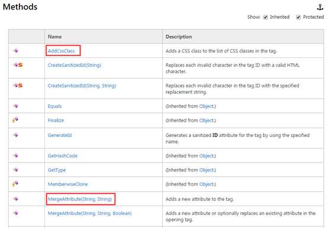Screen dimensions: 328x228
Task: Click method icon beside MergeAttribute(String, String, Boolean)
Action: [x=15, y=213]
